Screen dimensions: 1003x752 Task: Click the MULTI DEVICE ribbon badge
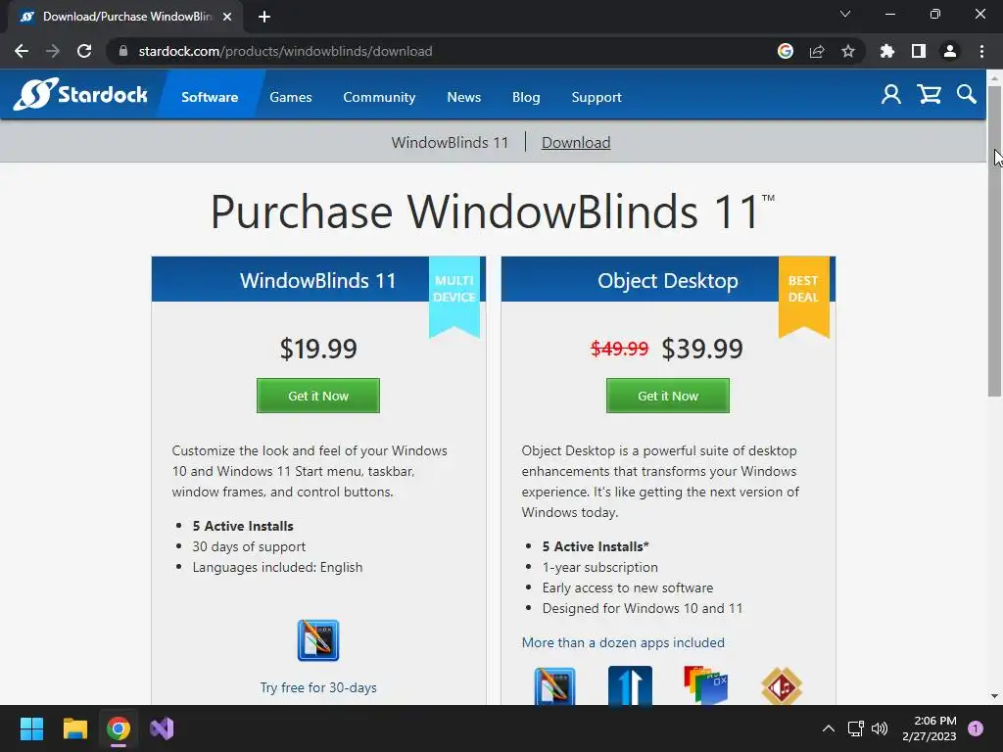pos(454,296)
